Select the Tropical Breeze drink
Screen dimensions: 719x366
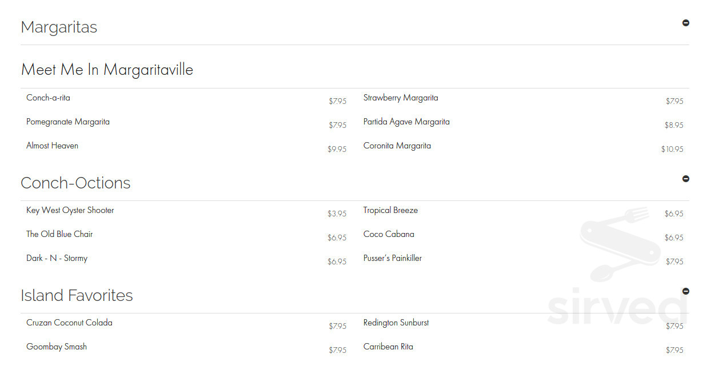point(390,210)
